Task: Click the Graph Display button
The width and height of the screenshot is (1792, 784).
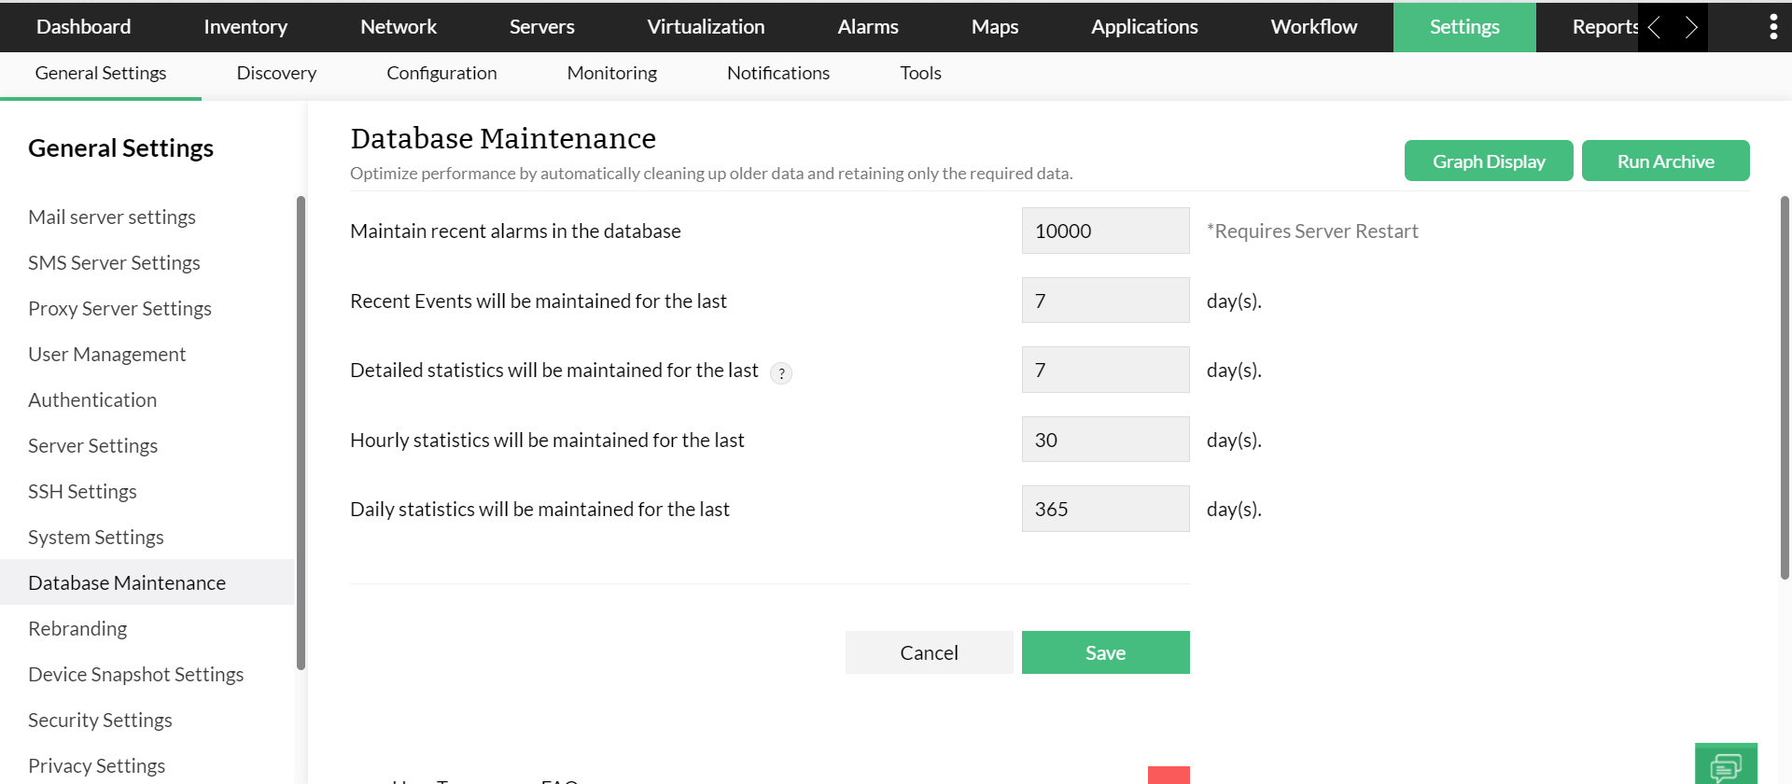Action: coord(1488,161)
